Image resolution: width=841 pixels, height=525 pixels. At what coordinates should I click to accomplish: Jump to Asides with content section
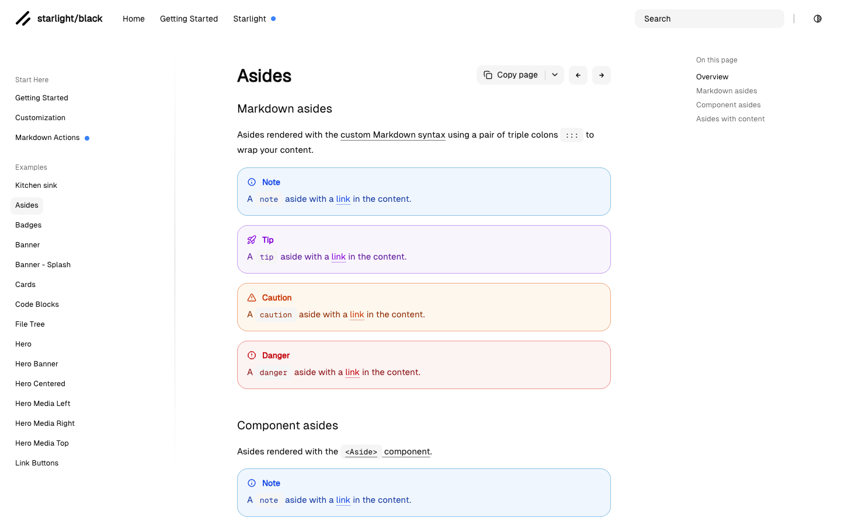point(730,119)
